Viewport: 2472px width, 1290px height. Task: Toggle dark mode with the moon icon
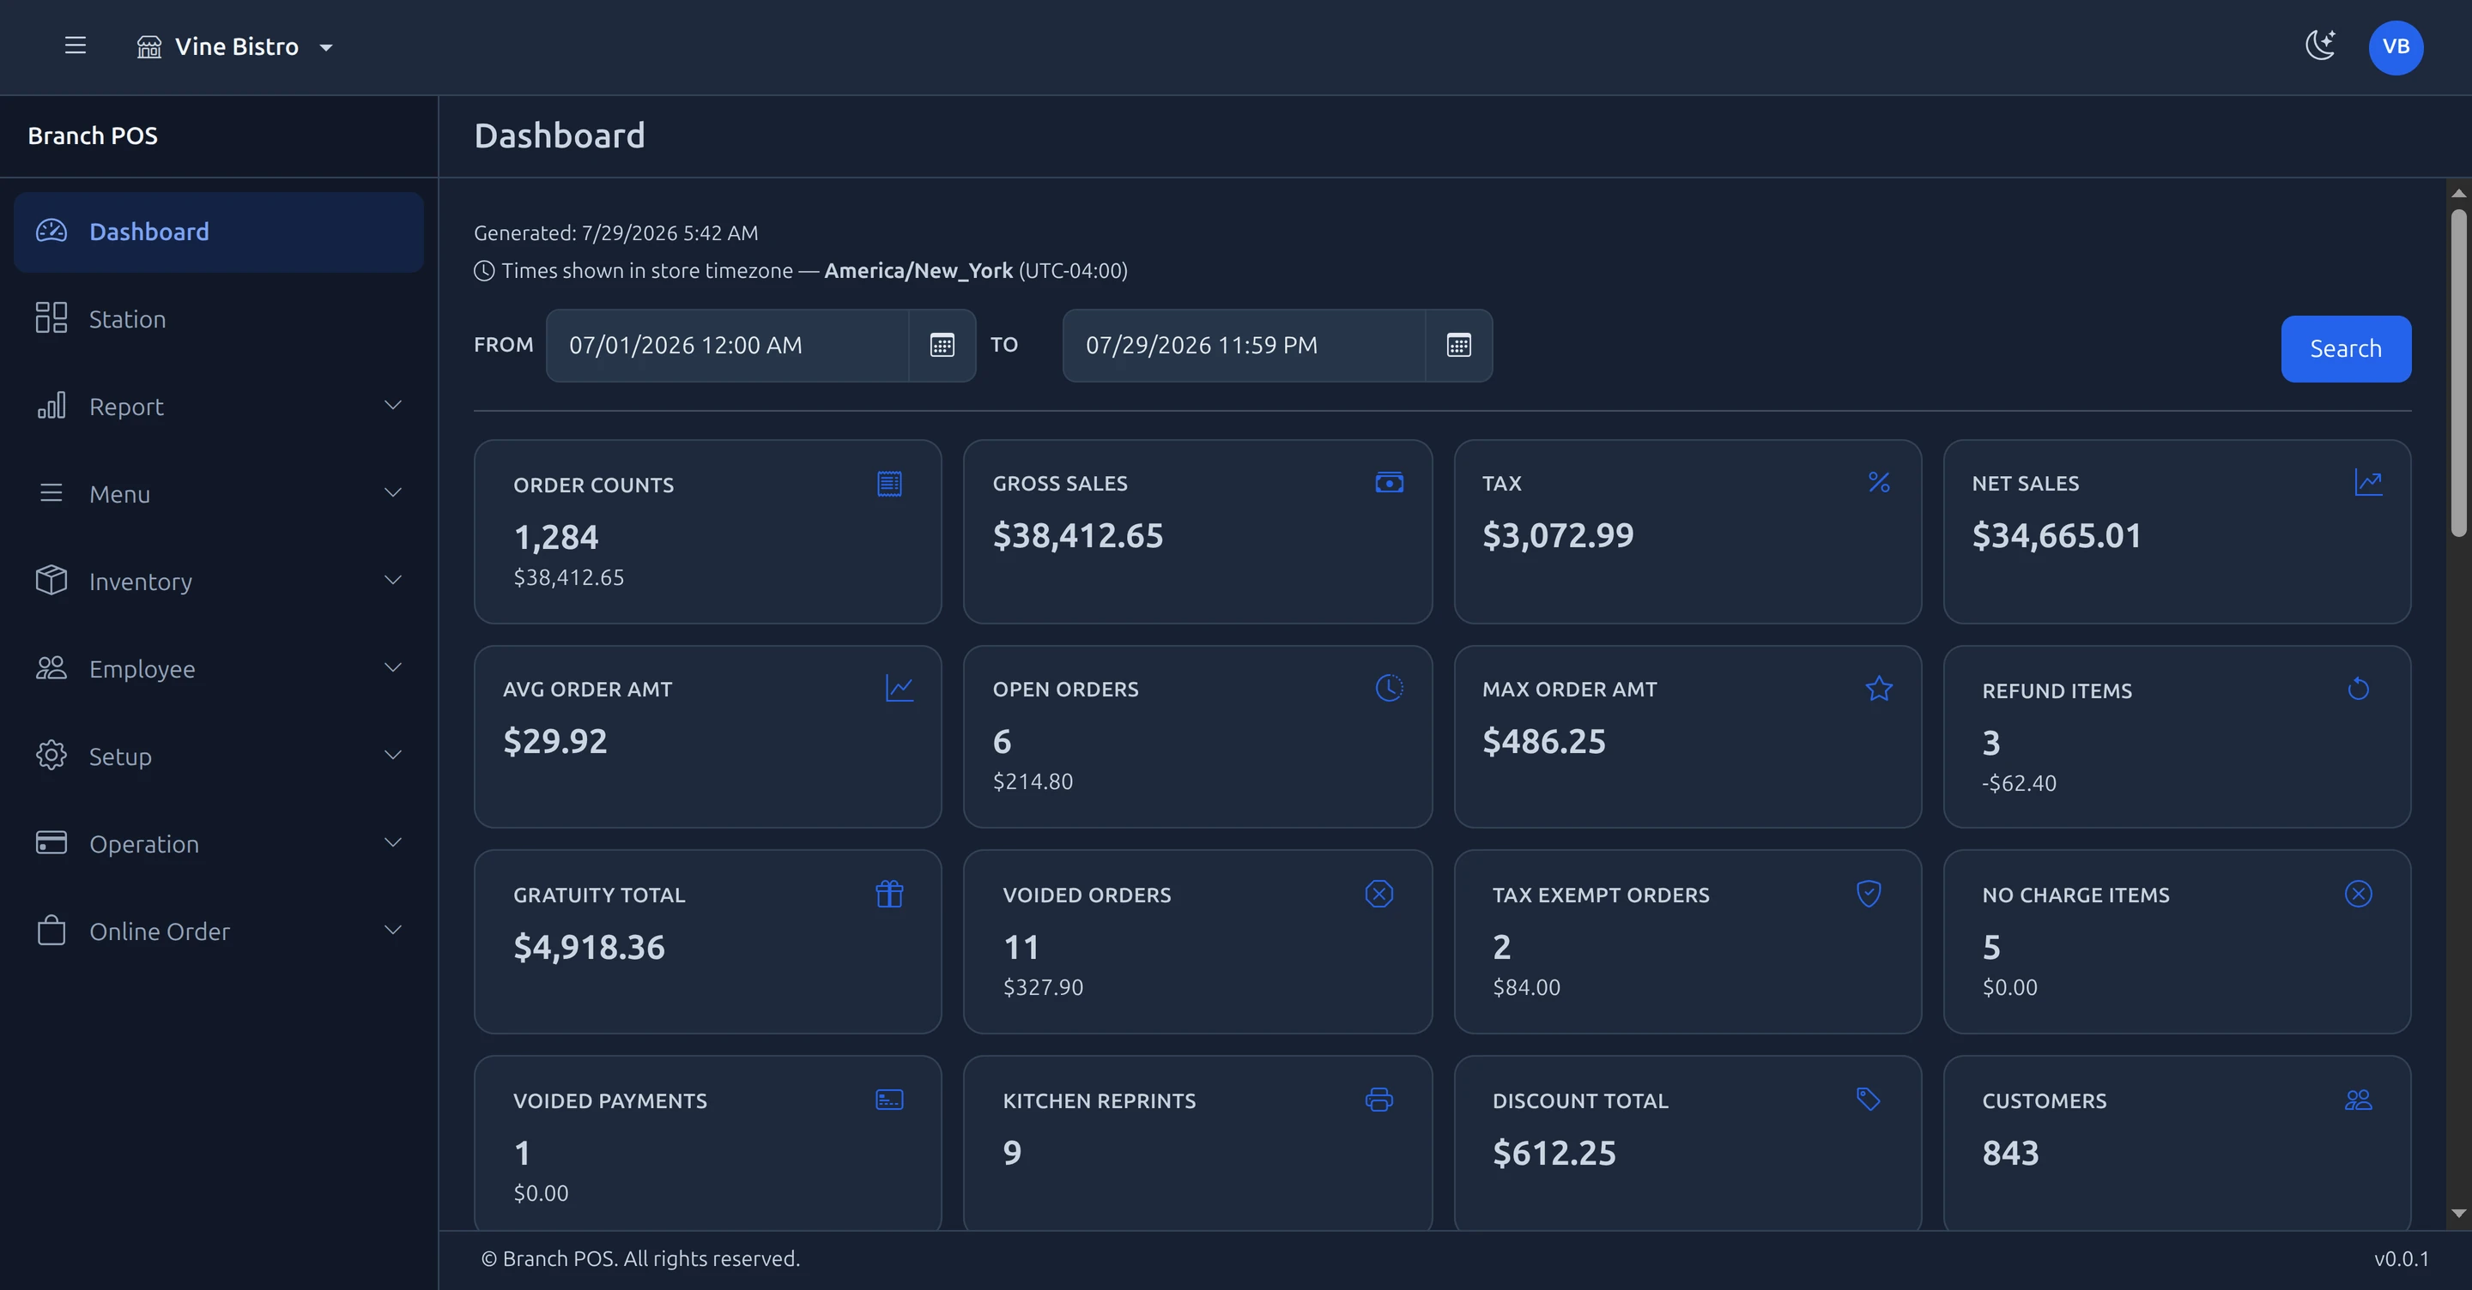2320,45
